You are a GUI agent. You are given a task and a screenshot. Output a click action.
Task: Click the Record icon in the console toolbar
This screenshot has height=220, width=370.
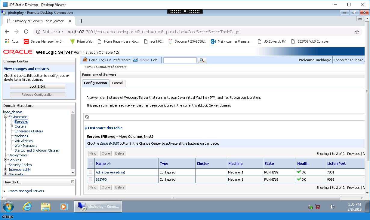coord(135,60)
